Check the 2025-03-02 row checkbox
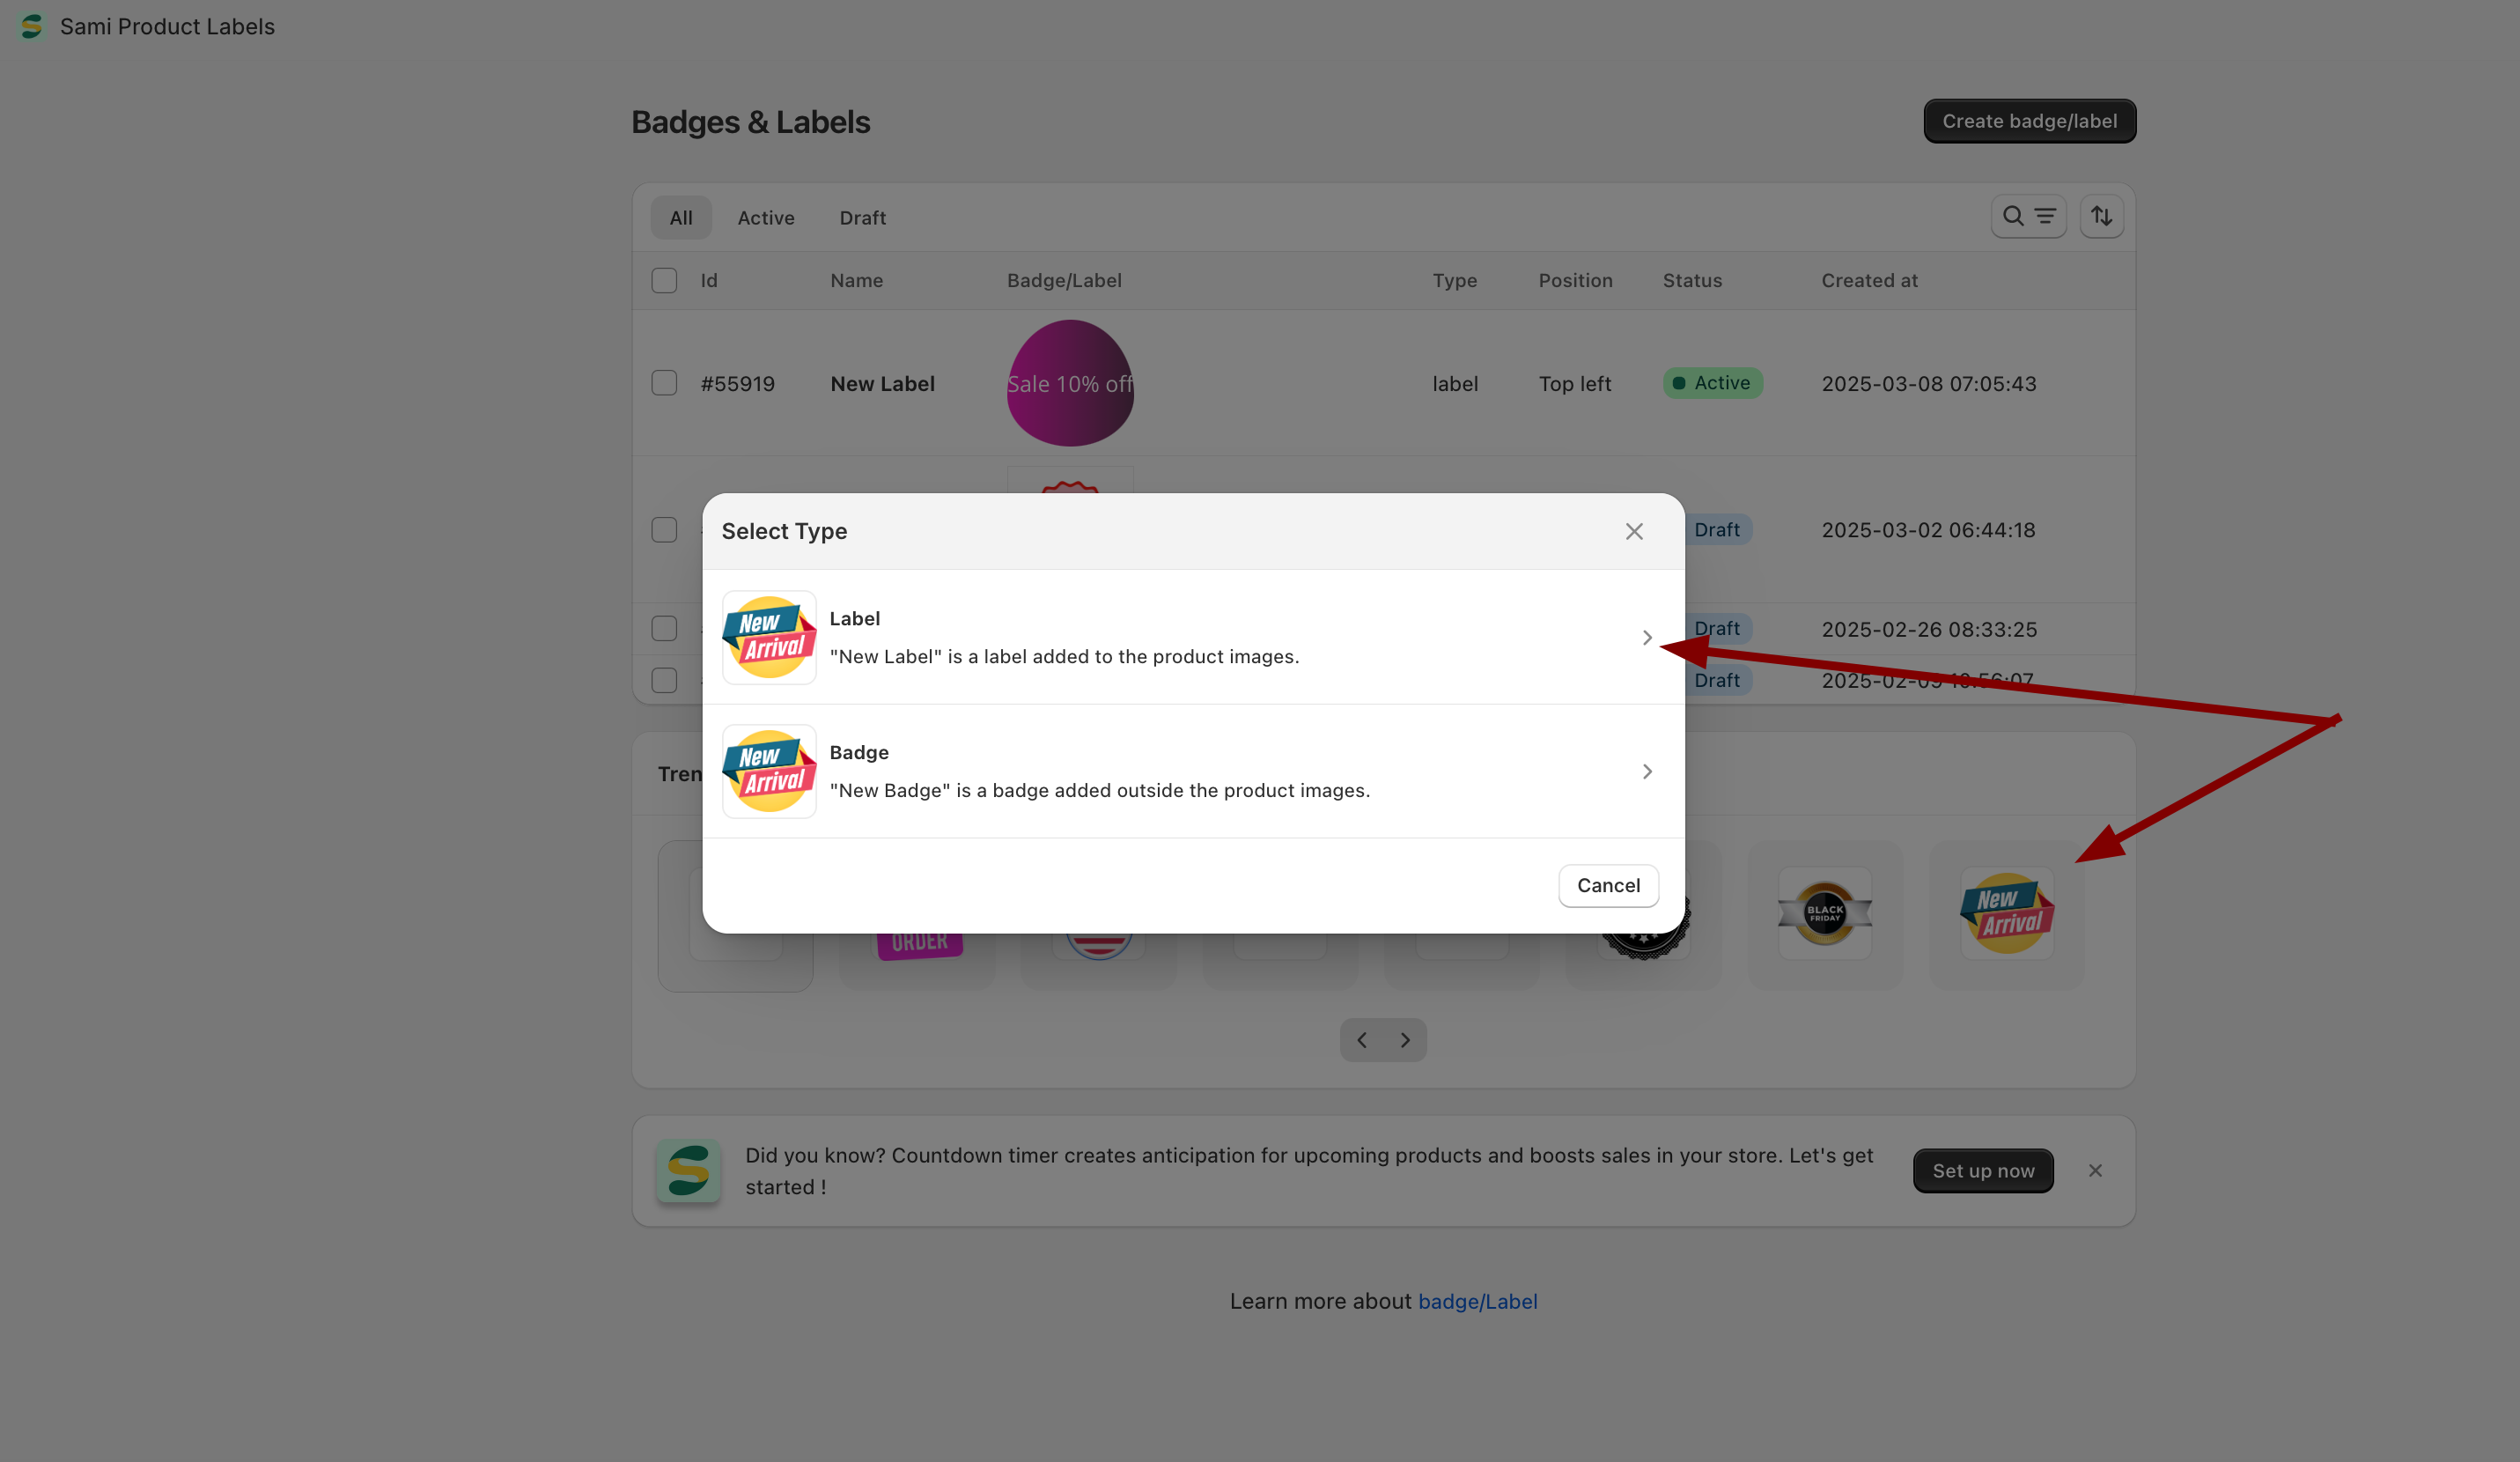The height and width of the screenshot is (1462, 2520). 664,529
